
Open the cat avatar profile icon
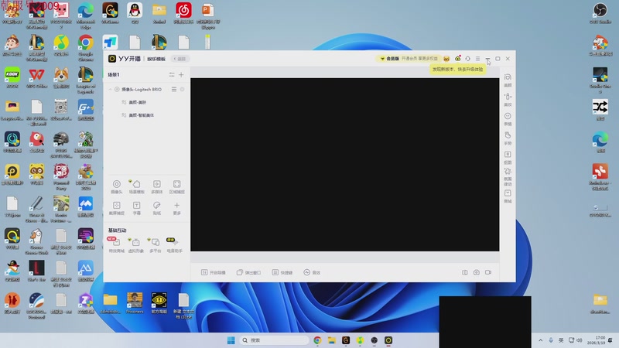point(446,59)
